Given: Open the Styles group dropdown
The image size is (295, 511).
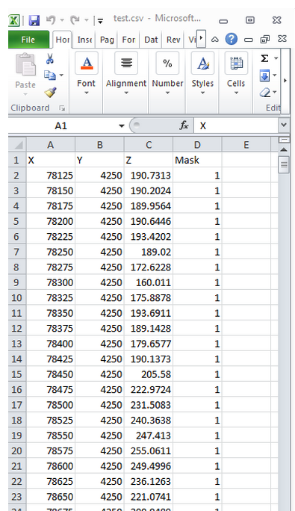Looking at the screenshot, I should [202, 93].
